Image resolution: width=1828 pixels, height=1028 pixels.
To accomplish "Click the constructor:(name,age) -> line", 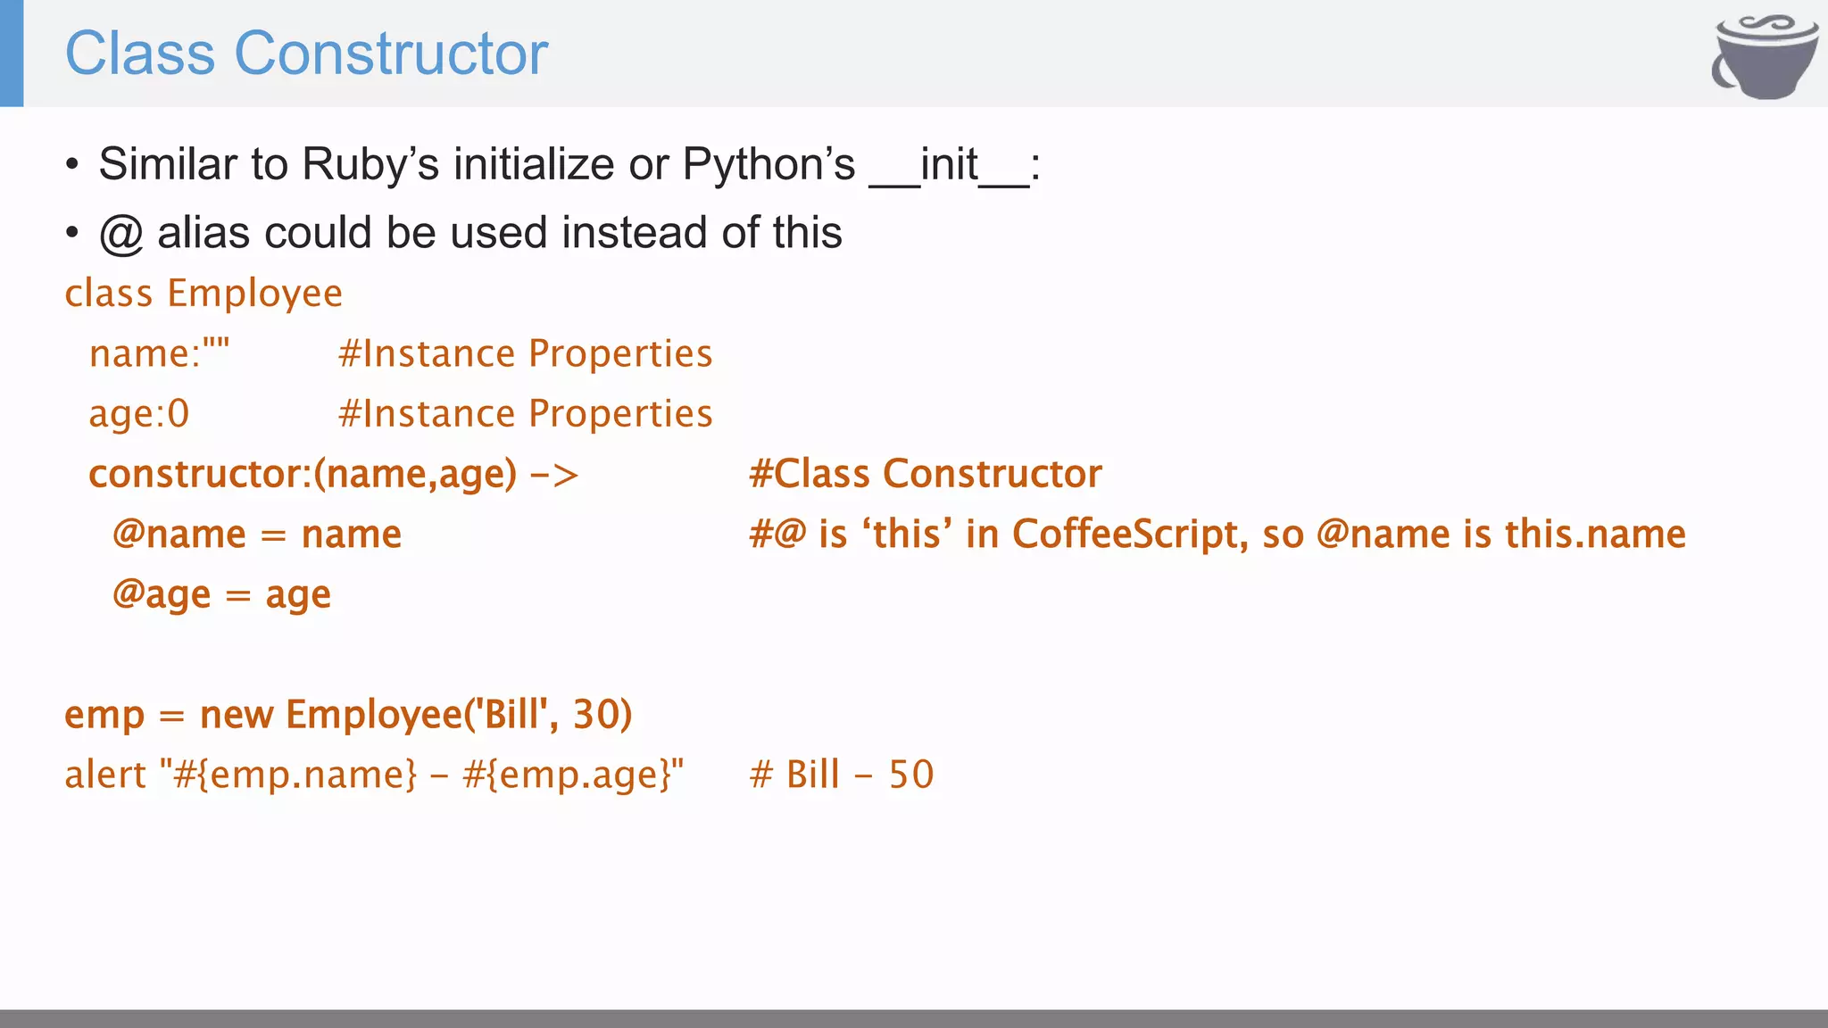I will tap(334, 474).
